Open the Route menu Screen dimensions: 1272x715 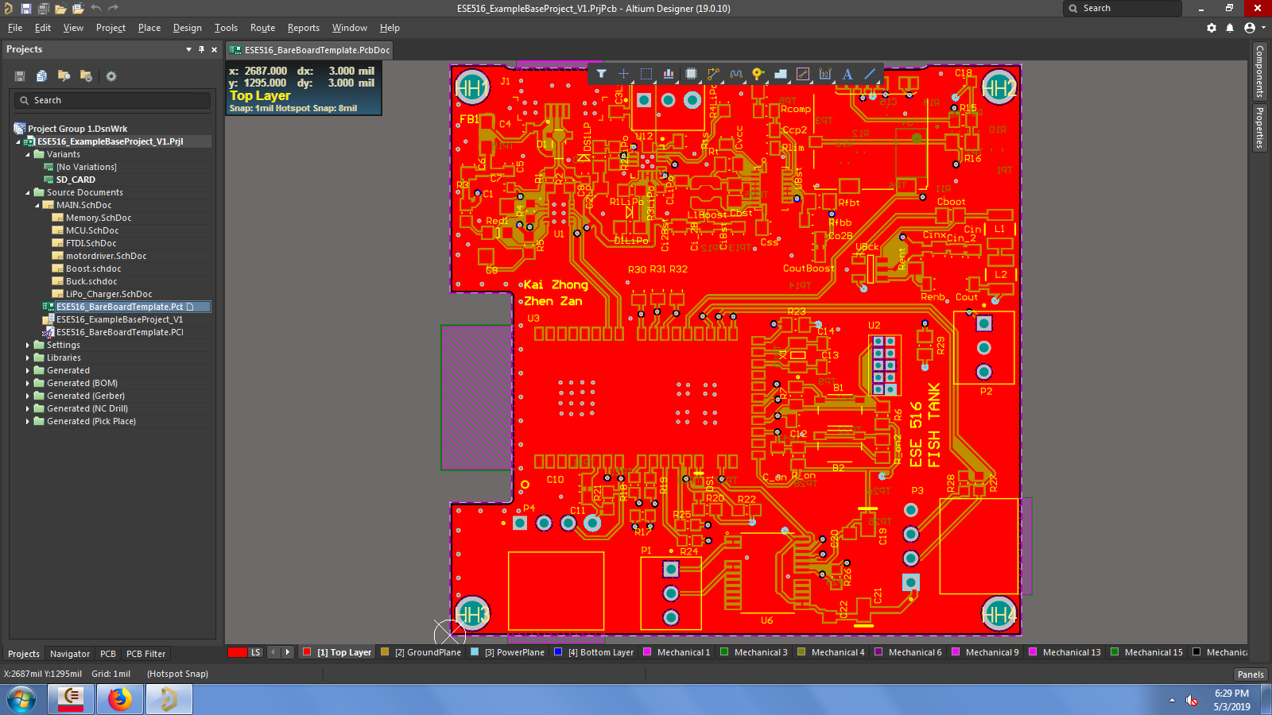click(262, 28)
